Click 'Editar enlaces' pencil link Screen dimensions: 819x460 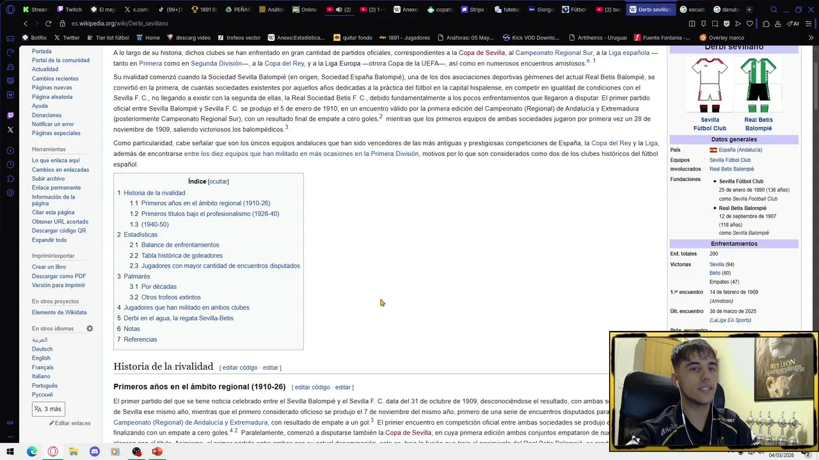(70, 423)
